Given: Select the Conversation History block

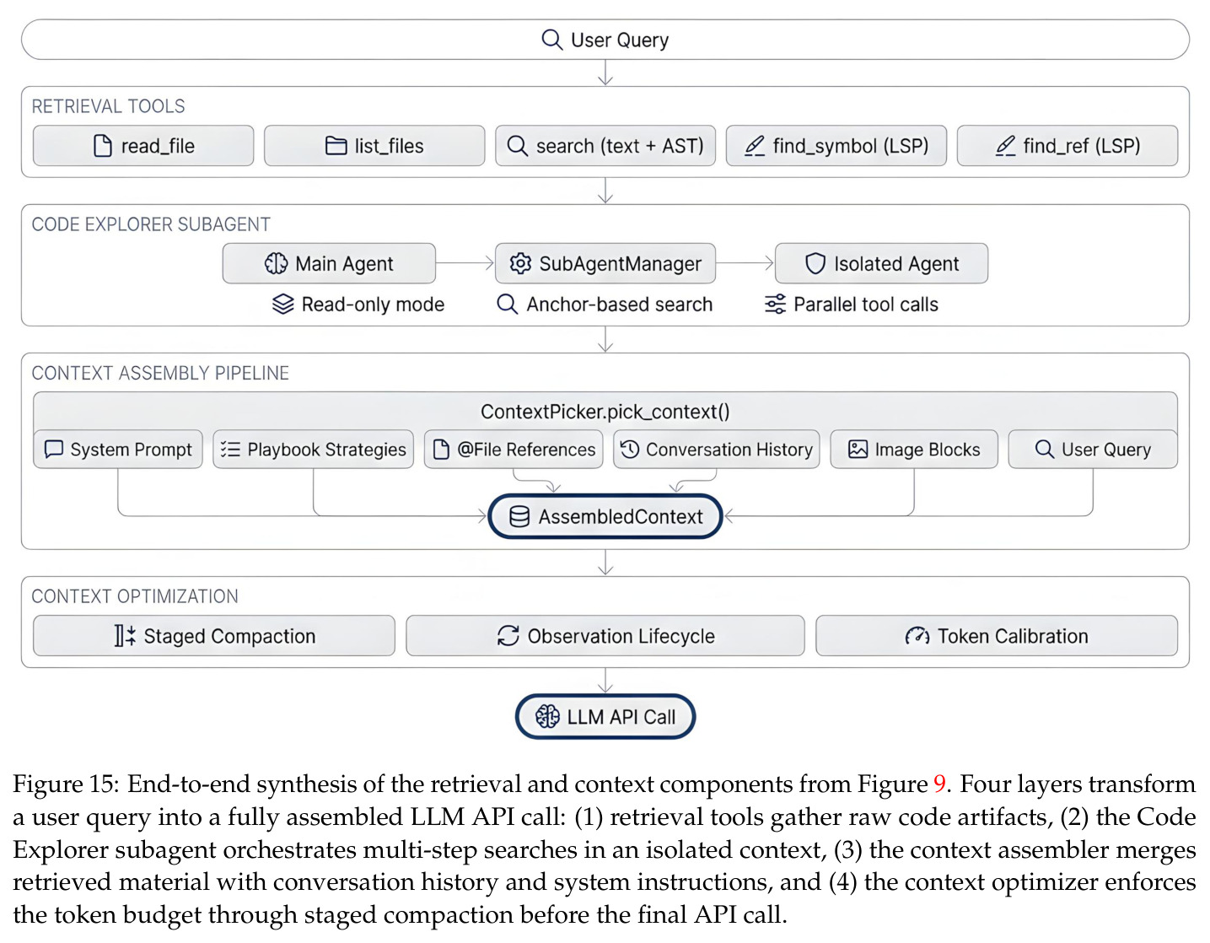Looking at the screenshot, I should tap(717, 450).
